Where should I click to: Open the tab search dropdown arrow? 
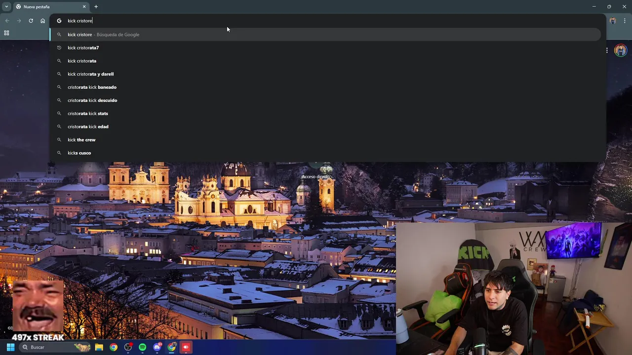click(6, 6)
